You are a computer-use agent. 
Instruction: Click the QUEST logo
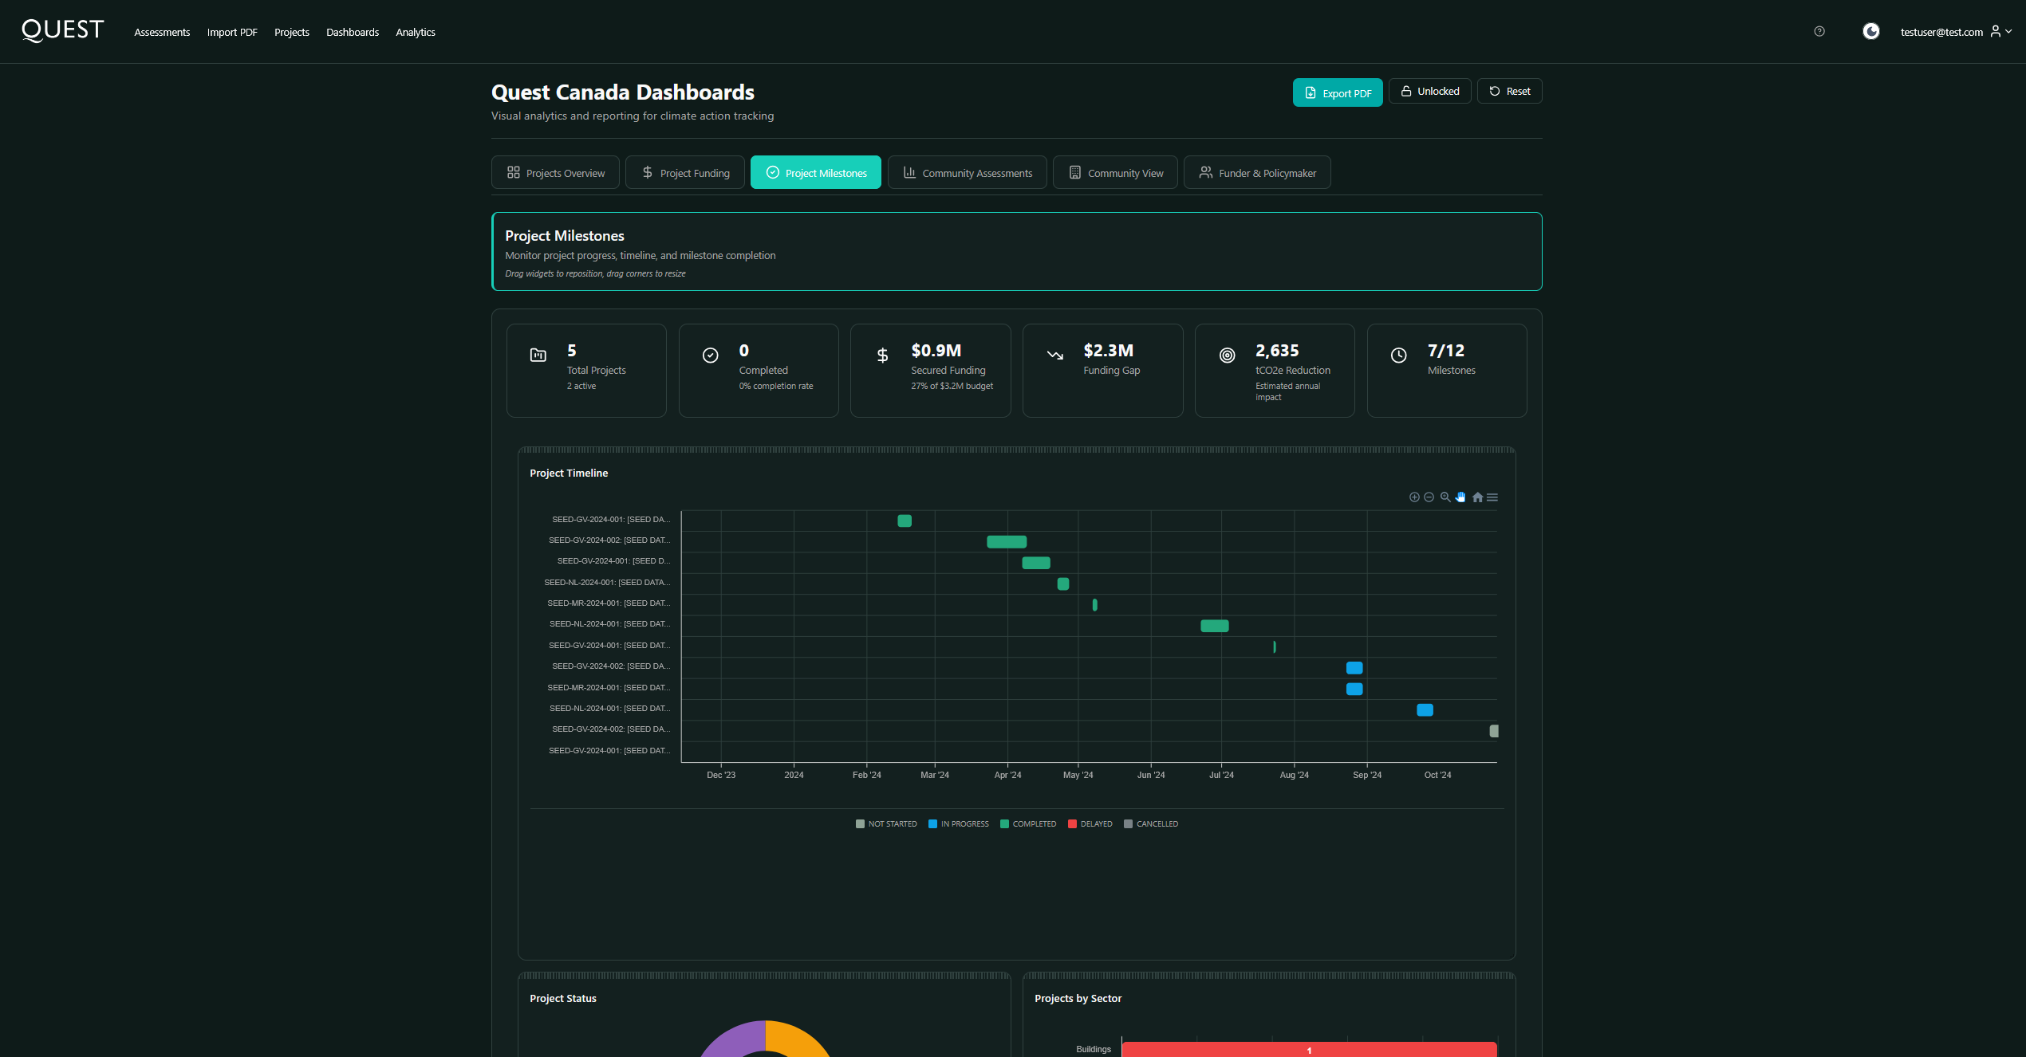tap(63, 30)
